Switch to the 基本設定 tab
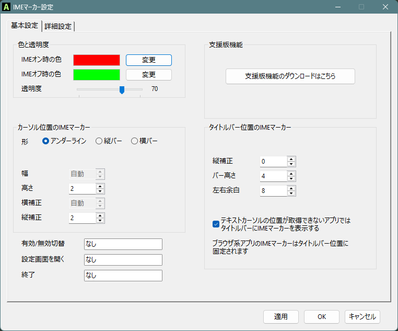This screenshot has width=398, height=331. click(25, 26)
